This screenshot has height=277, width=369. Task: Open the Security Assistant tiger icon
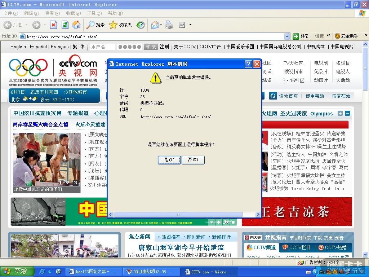pyautogui.click(x=337, y=36)
